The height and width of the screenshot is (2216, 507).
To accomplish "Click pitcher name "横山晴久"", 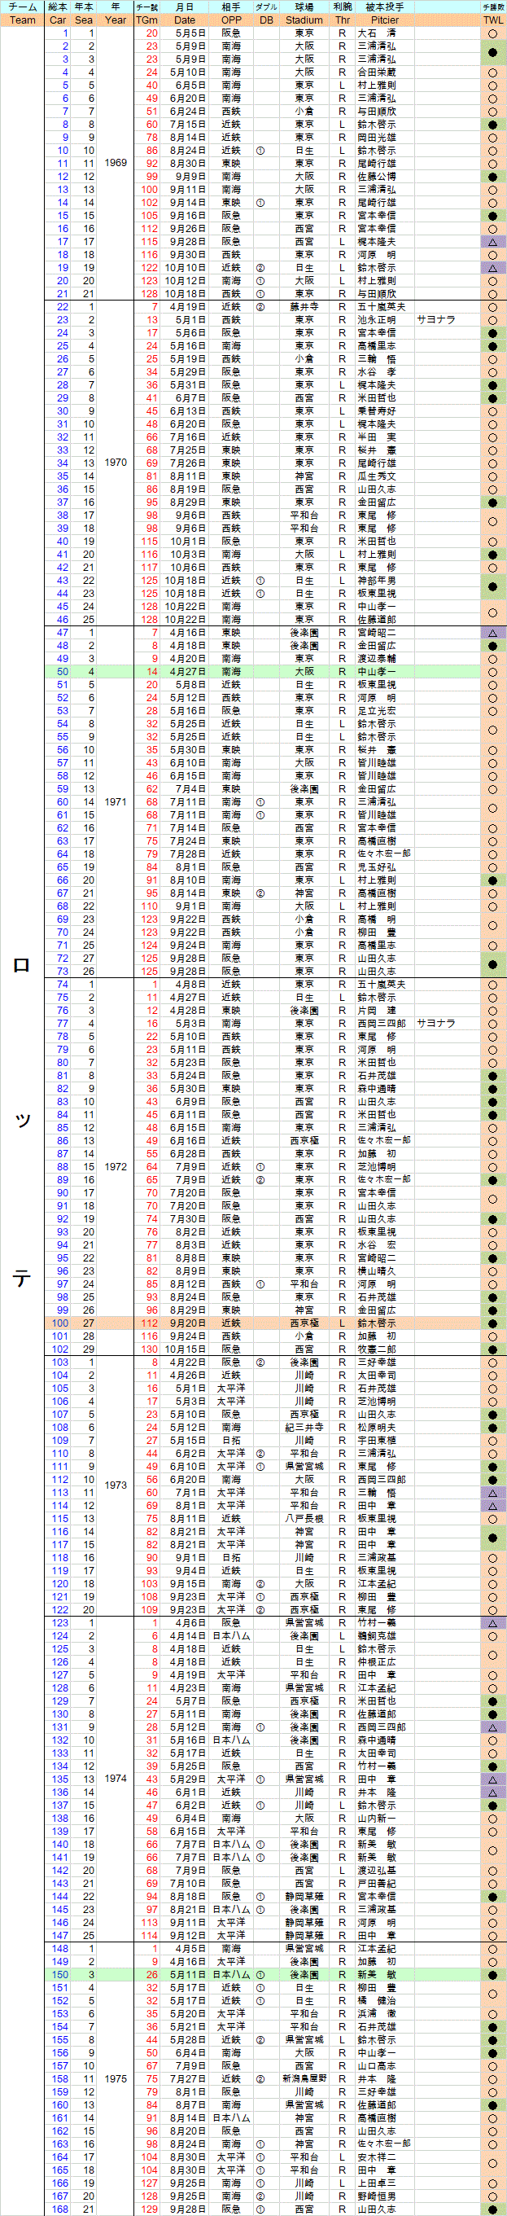I will (376, 1271).
